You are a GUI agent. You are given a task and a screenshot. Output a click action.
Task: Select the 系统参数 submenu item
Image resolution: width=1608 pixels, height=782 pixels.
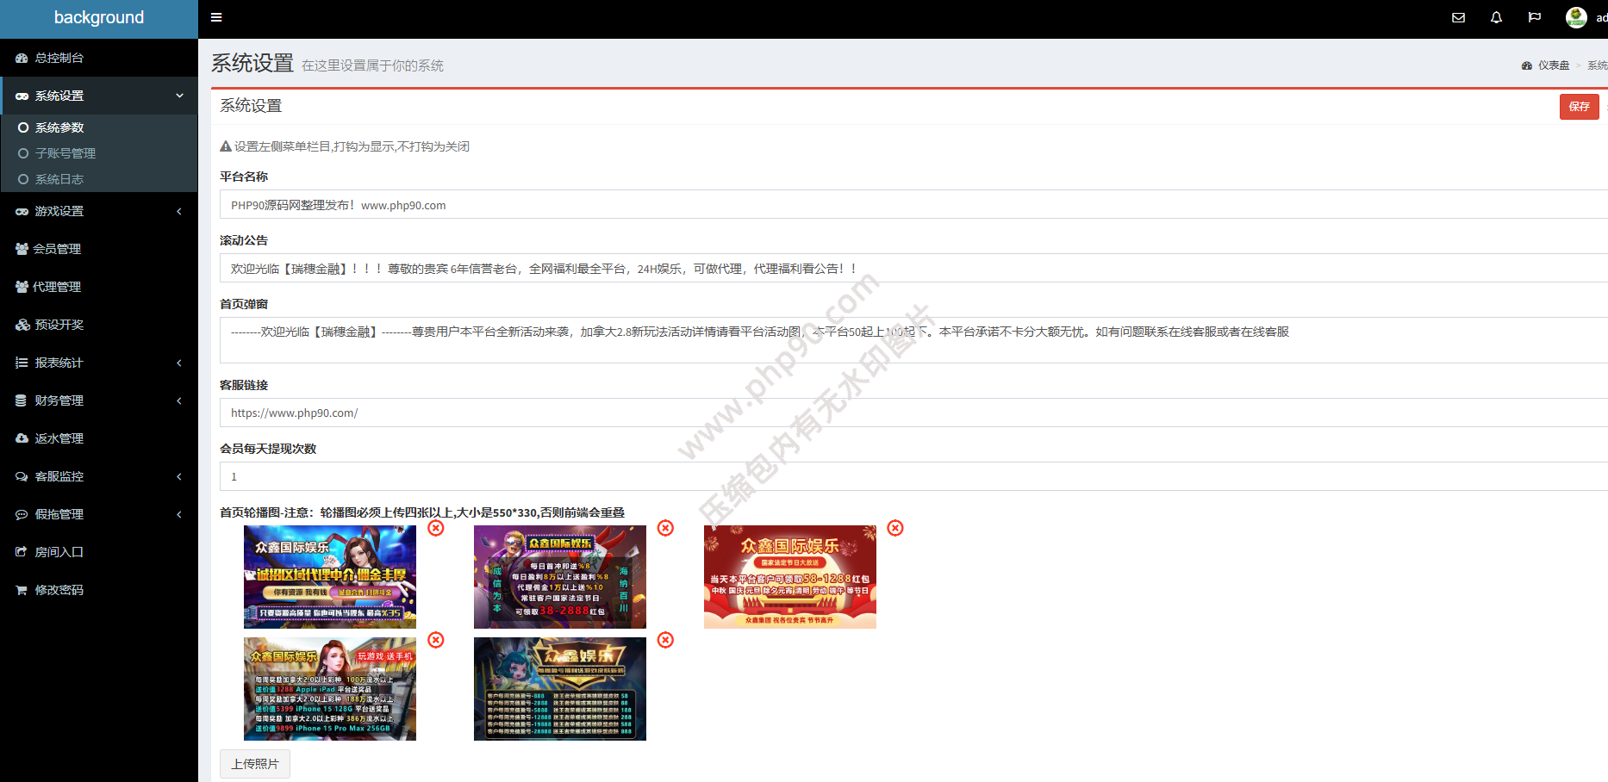tap(59, 127)
